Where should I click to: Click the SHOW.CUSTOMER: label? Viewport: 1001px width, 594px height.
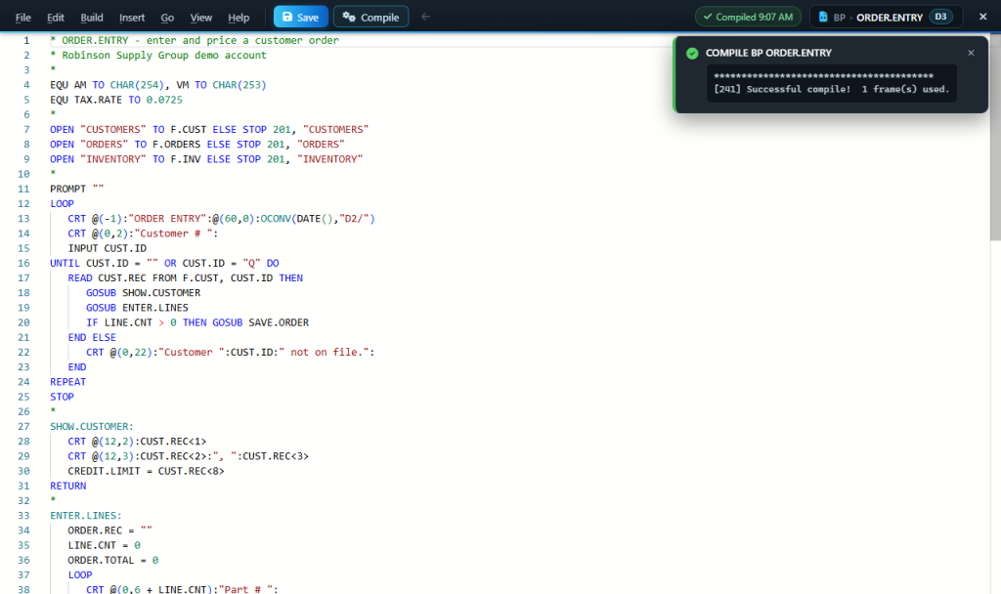(92, 426)
